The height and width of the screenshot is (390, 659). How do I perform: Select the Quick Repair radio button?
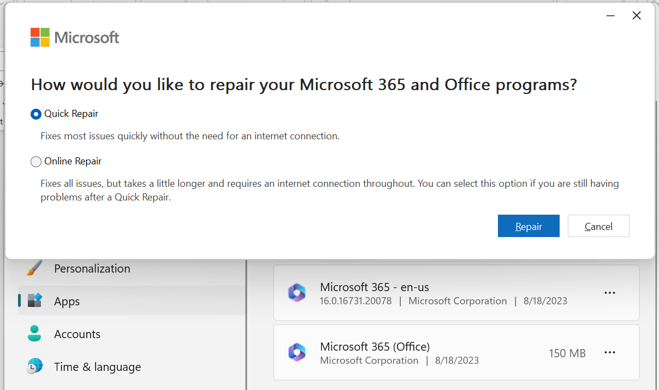tap(36, 114)
